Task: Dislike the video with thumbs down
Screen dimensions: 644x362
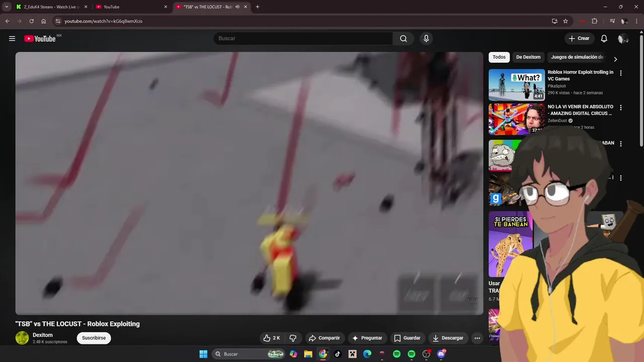Action: [293, 338]
